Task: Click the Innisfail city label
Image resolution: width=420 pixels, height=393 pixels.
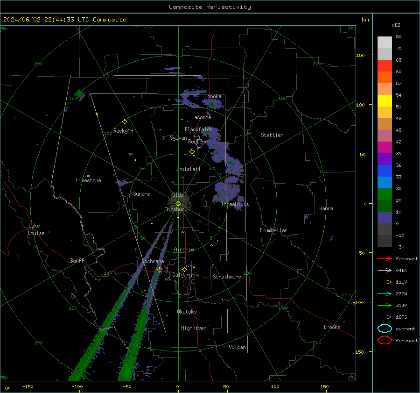Action: click(188, 169)
